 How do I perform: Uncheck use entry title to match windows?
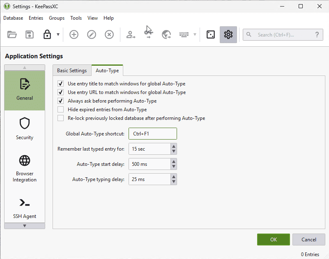(61, 84)
